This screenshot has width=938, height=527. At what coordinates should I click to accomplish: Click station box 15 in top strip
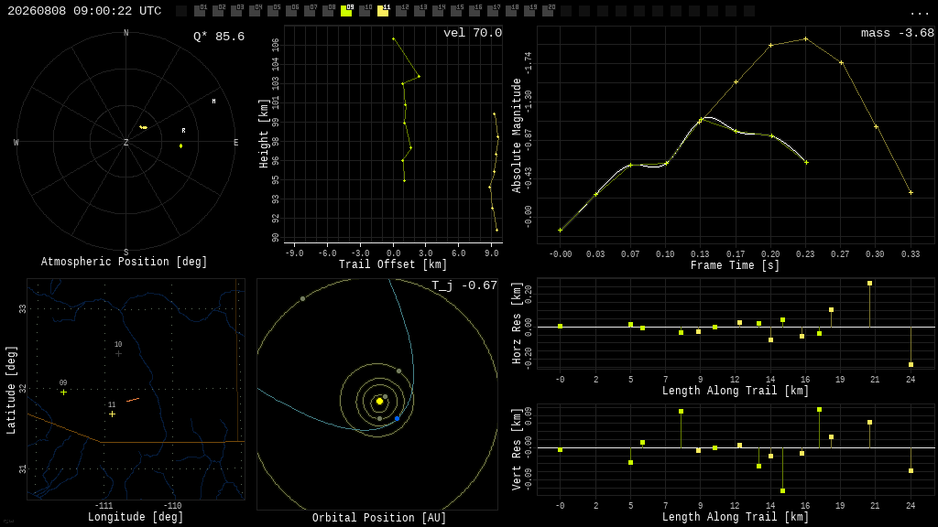pos(456,11)
